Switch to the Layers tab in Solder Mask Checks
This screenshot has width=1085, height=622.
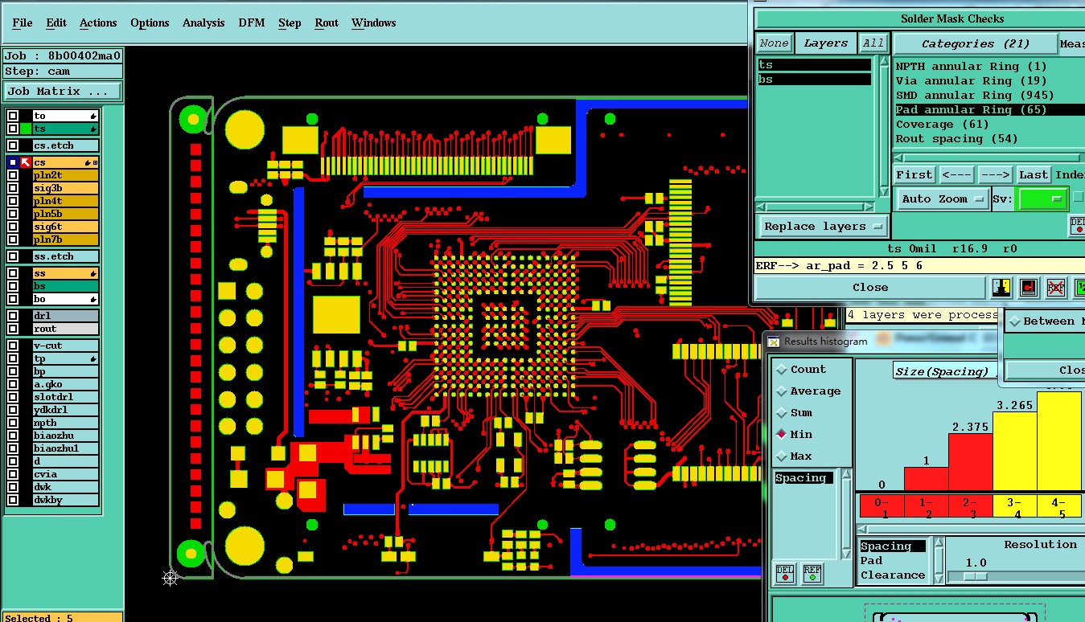point(826,43)
